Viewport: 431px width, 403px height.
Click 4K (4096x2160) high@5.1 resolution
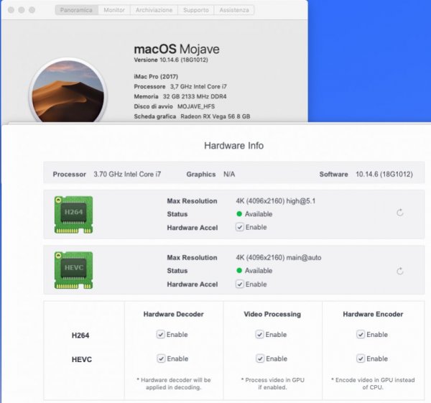pos(276,201)
